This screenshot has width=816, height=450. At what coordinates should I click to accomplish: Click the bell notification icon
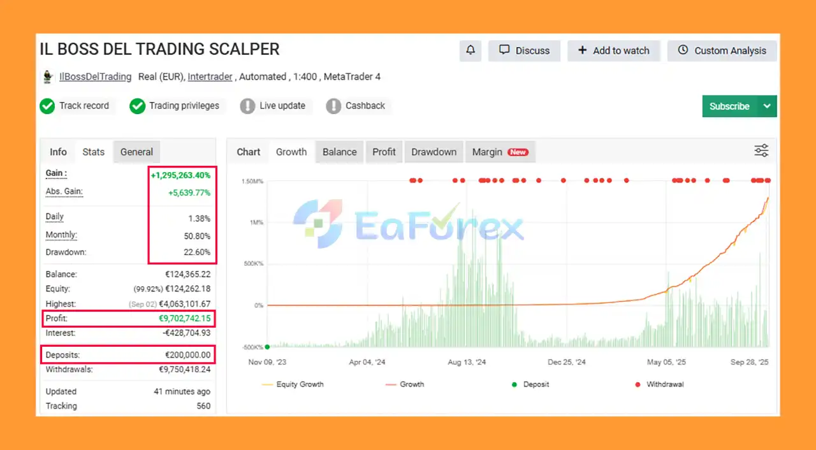[x=470, y=50]
